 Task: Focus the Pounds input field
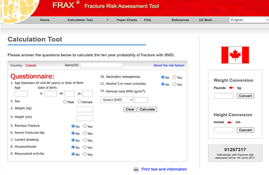pyautogui.click(x=224, y=96)
